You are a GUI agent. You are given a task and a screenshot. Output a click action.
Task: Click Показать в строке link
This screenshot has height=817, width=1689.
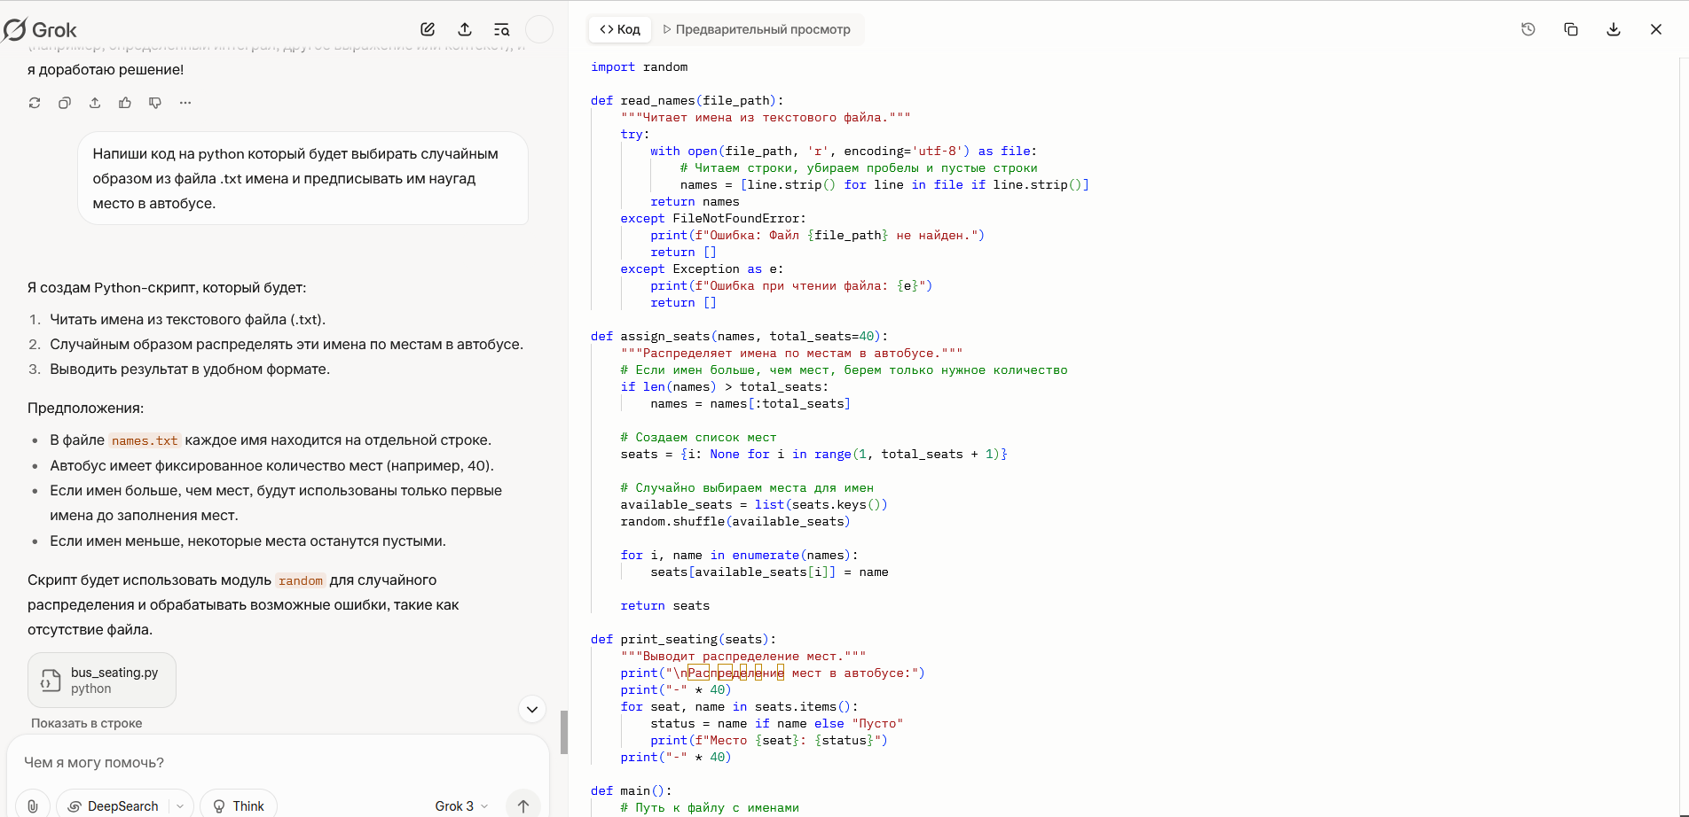coord(86,723)
